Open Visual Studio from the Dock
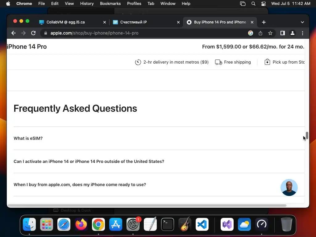 [x=227, y=224]
